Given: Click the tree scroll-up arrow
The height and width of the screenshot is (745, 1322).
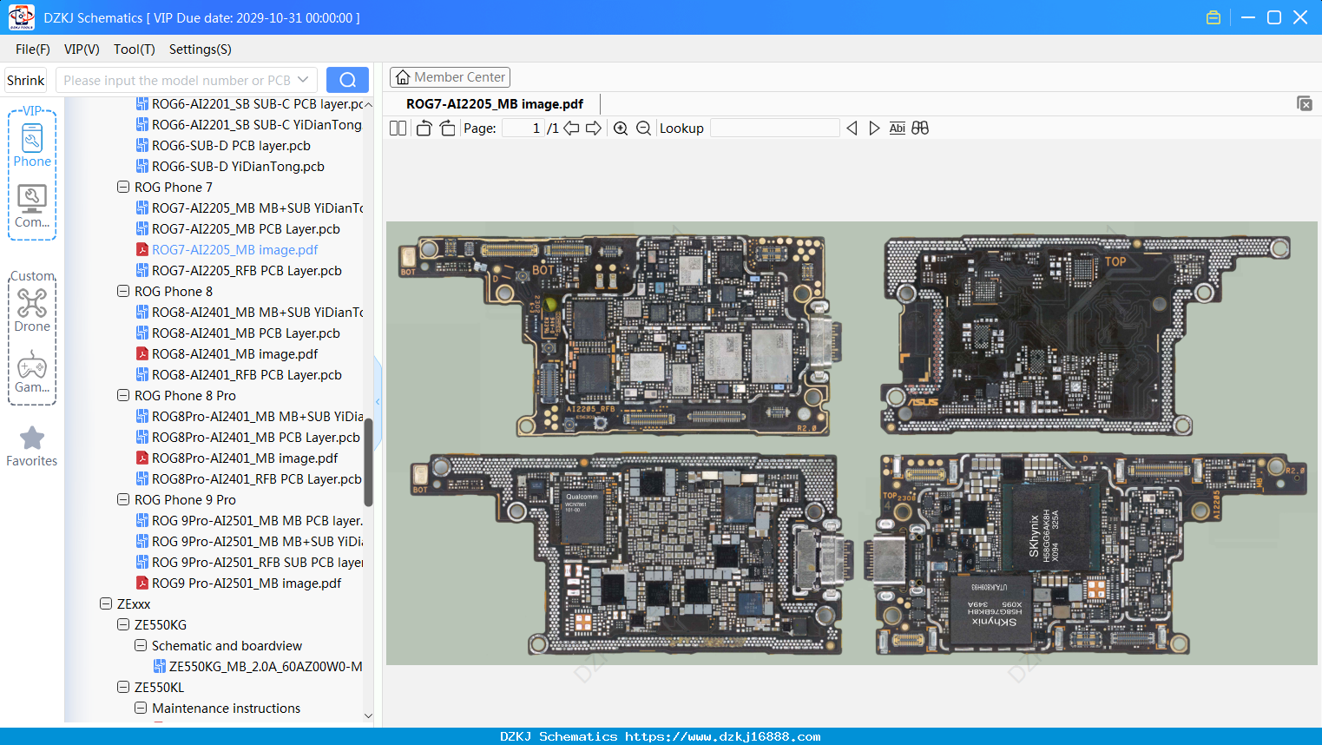Looking at the screenshot, I should pos(368,104).
